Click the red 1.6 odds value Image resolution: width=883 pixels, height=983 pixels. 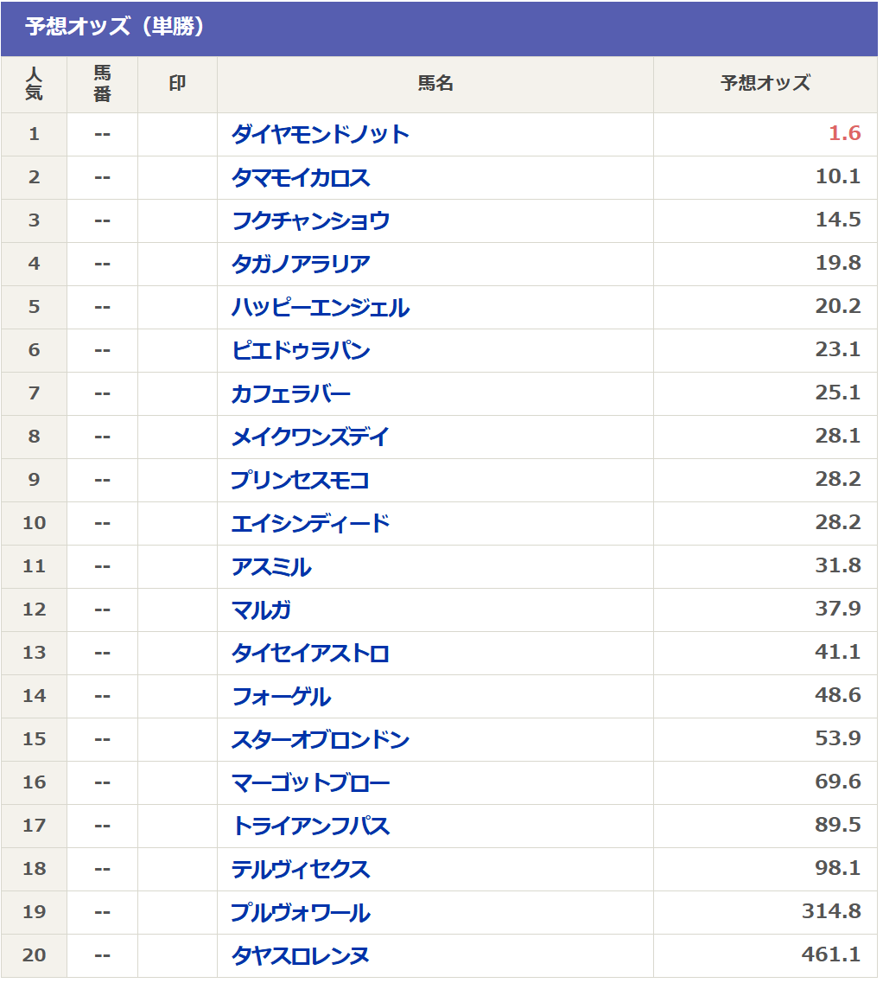click(844, 133)
